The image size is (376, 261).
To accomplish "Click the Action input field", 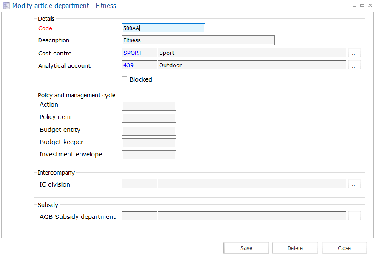I will coord(148,105).
